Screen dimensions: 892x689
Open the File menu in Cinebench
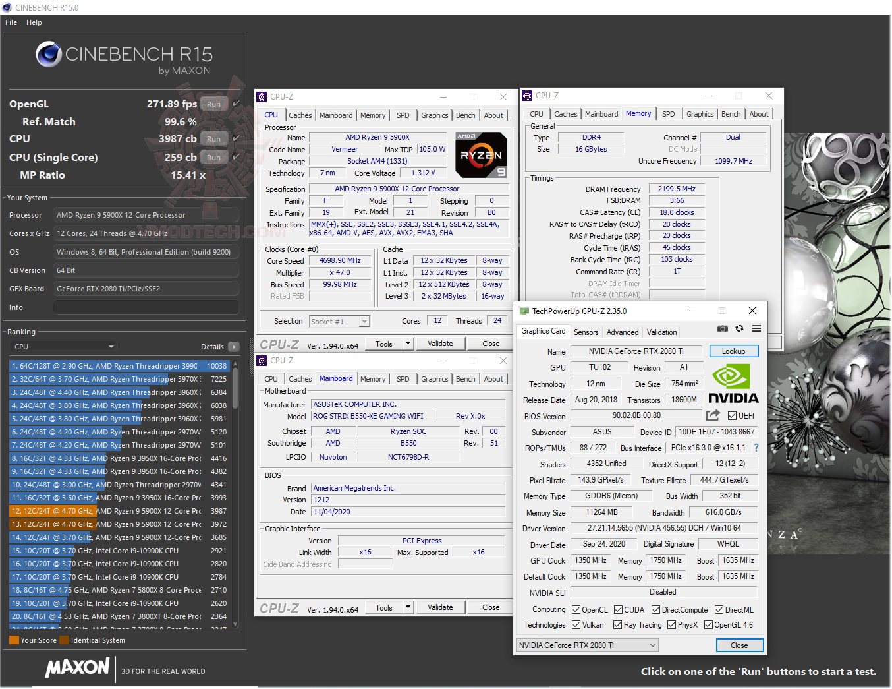[x=11, y=22]
